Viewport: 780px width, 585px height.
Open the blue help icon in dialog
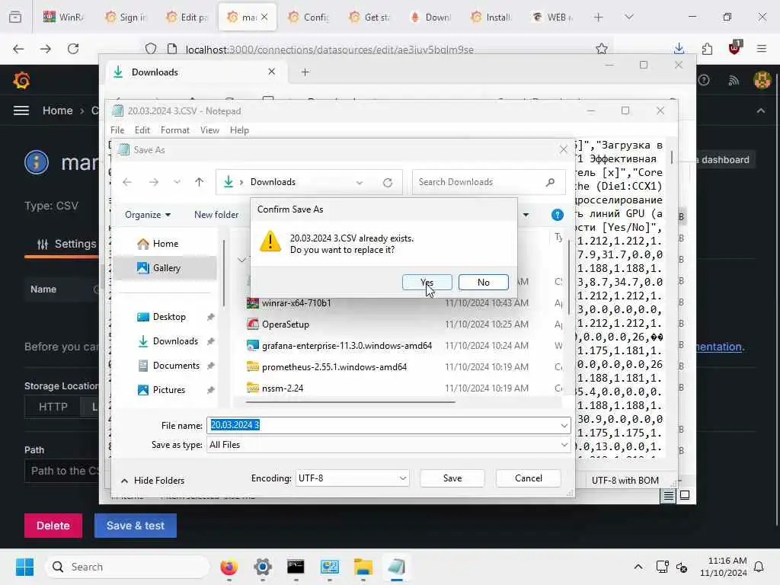pos(557,215)
